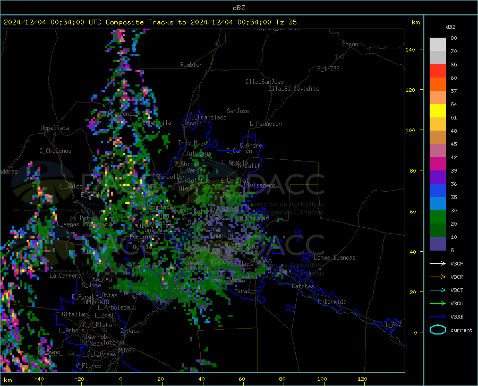
Task: Select the gray 65–70 dBZ swatch
Action: pos(438,57)
